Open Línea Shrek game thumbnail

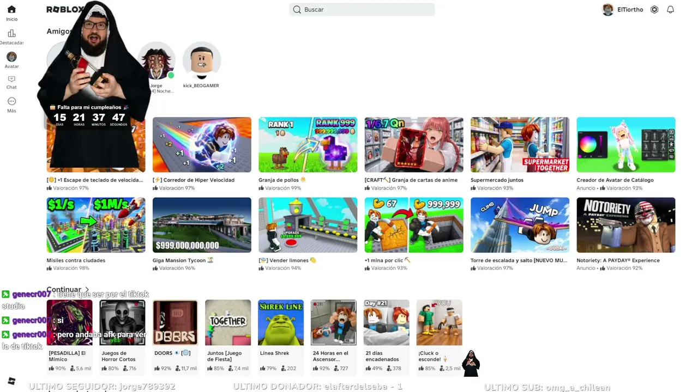click(281, 322)
